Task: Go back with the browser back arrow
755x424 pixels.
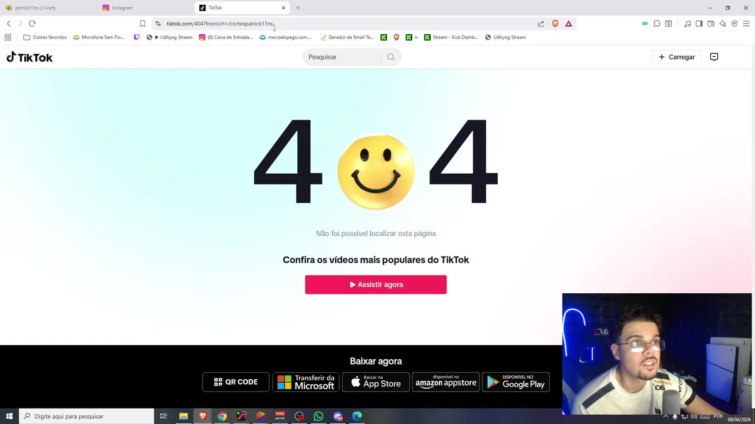Action: (8, 24)
